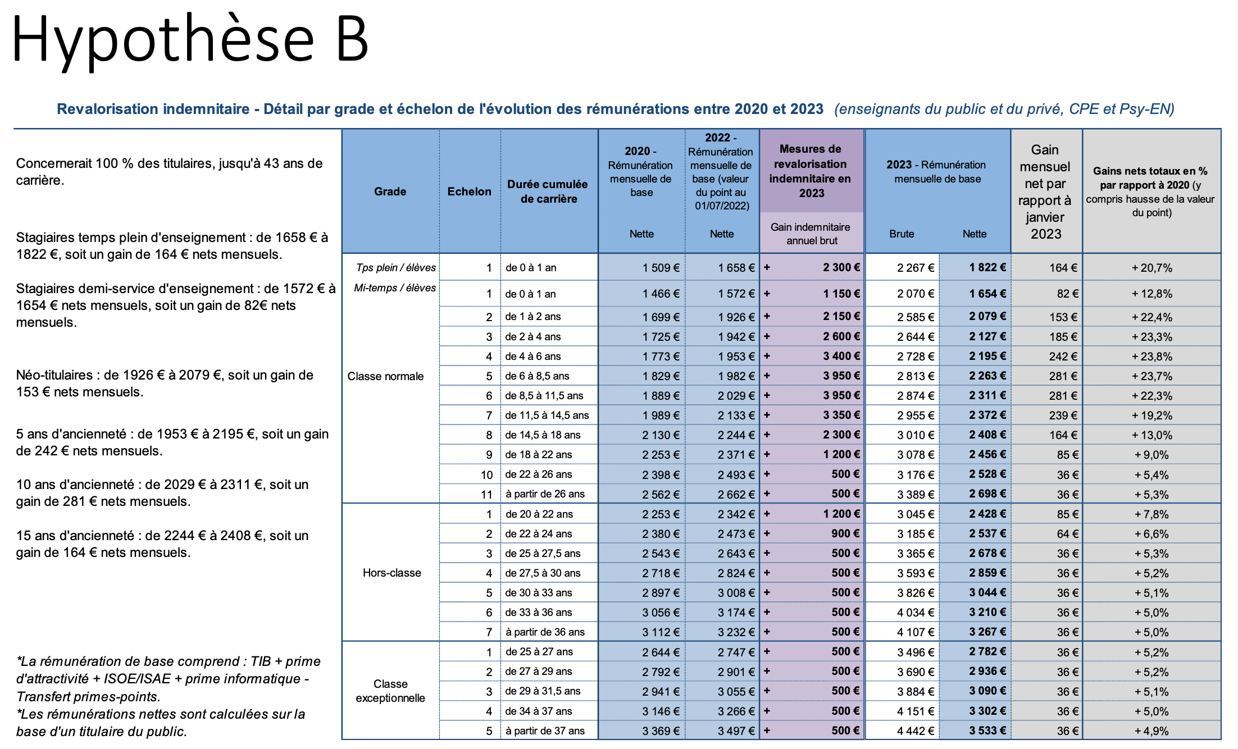The height and width of the screenshot is (749, 1238).
Task: Select the '+ 23,8%' cell
Action: point(1152,357)
